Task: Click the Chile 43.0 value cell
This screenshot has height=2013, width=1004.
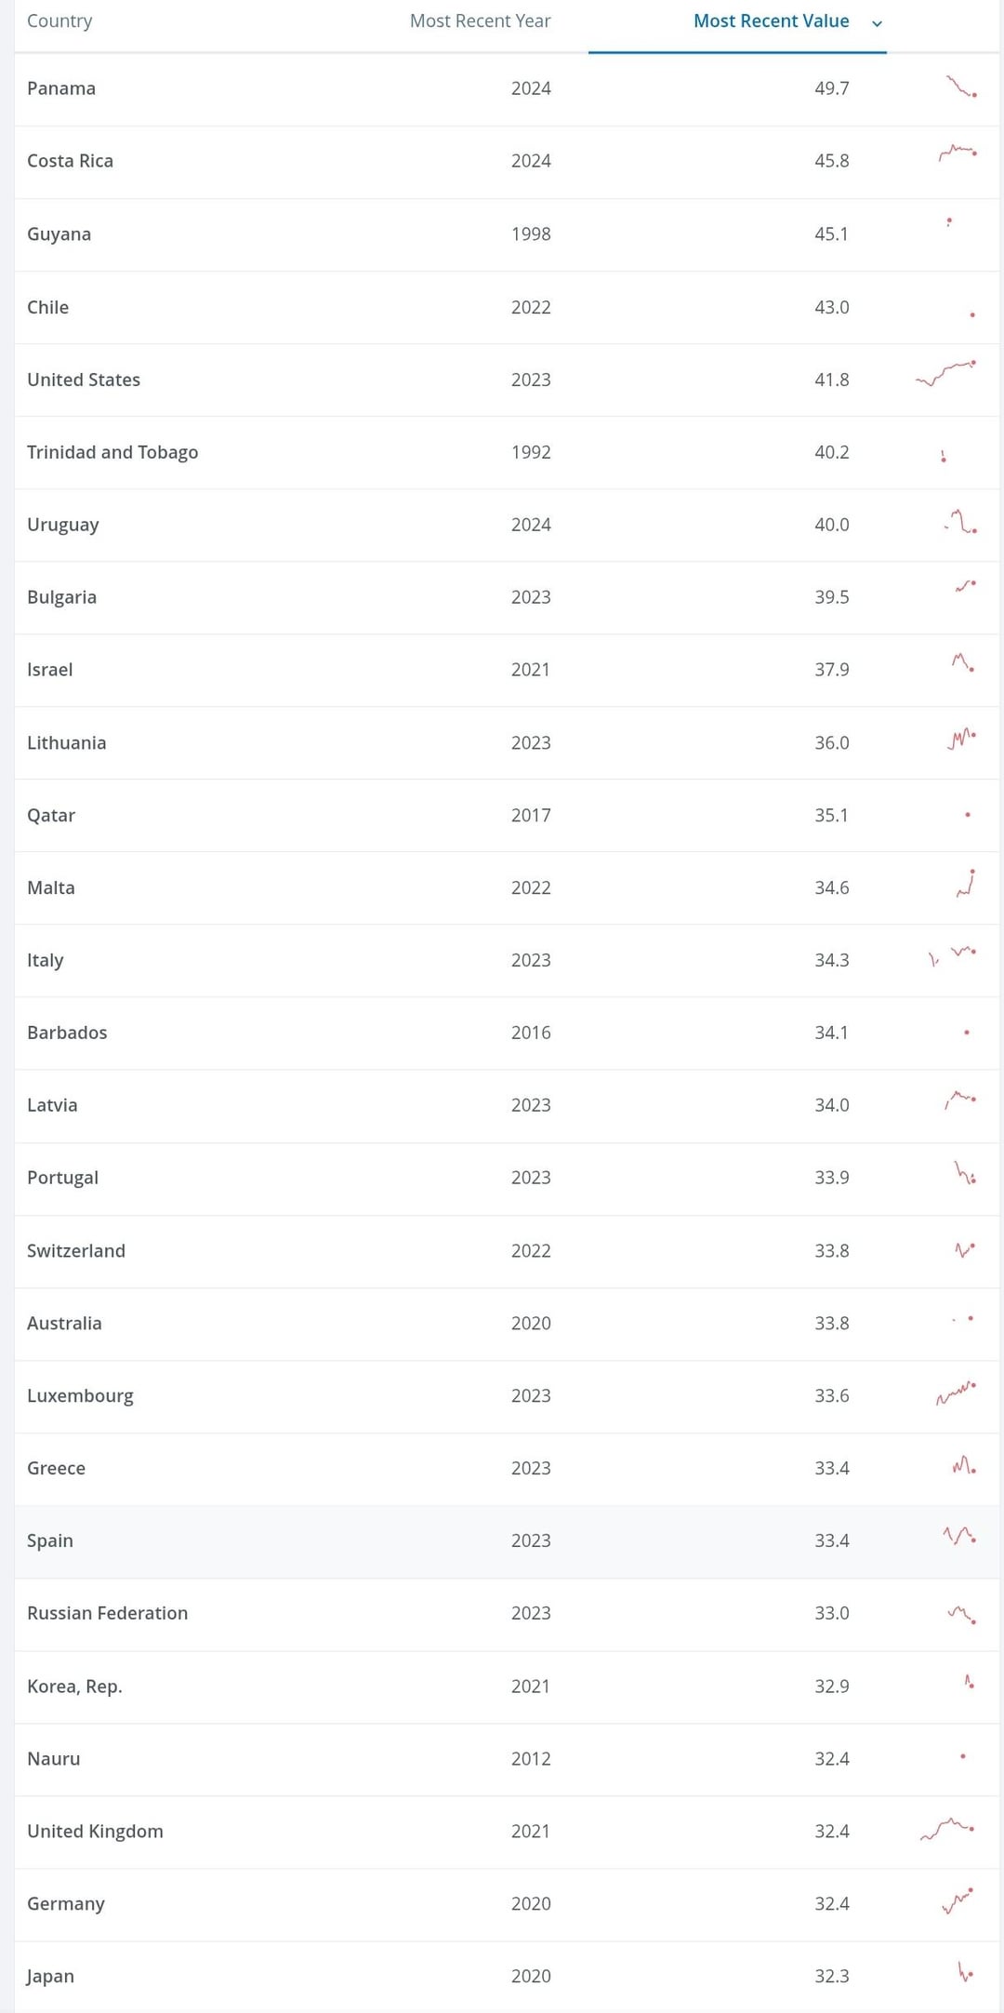Action: click(x=831, y=307)
